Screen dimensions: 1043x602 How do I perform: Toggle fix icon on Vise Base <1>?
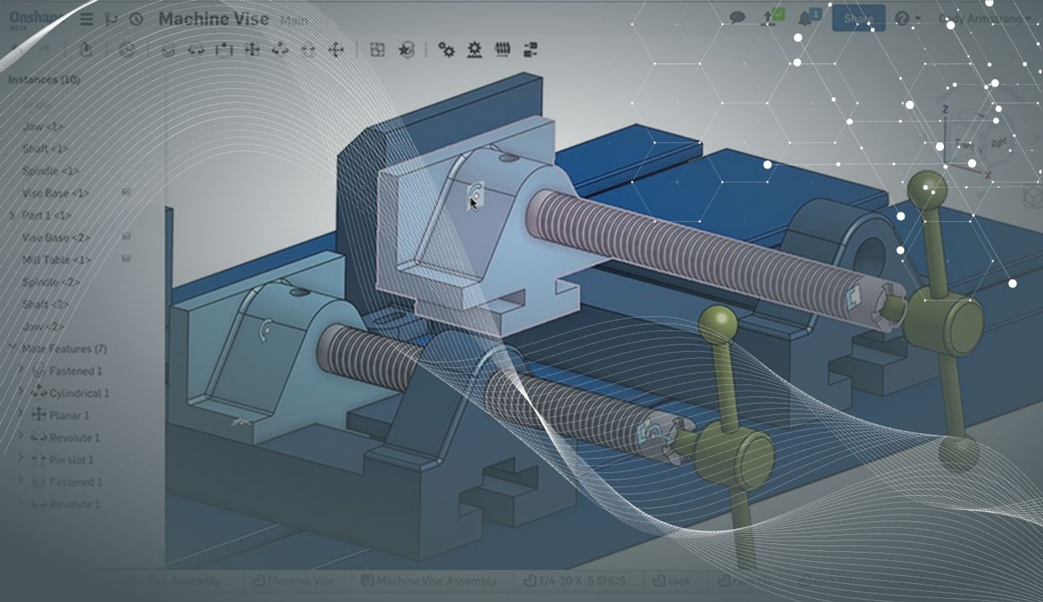pyautogui.click(x=126, y=192)
